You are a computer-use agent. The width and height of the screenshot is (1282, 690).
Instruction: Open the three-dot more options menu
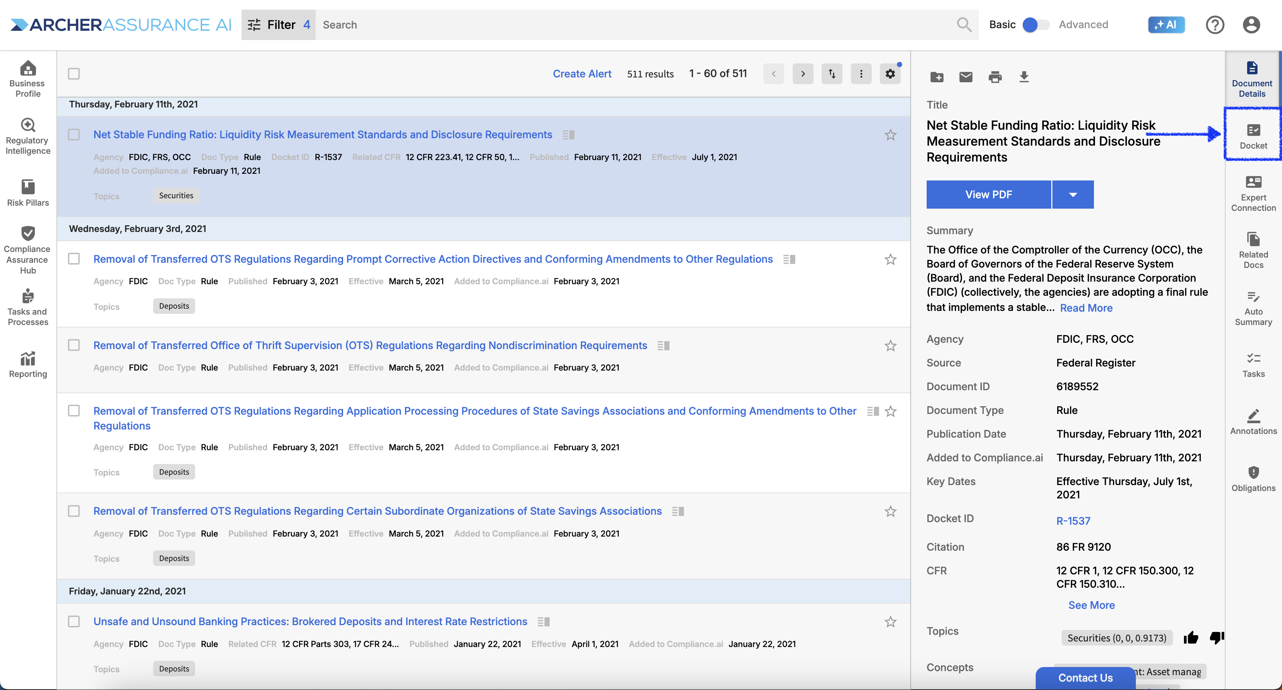pyautogui.click(x=861, y=74)
